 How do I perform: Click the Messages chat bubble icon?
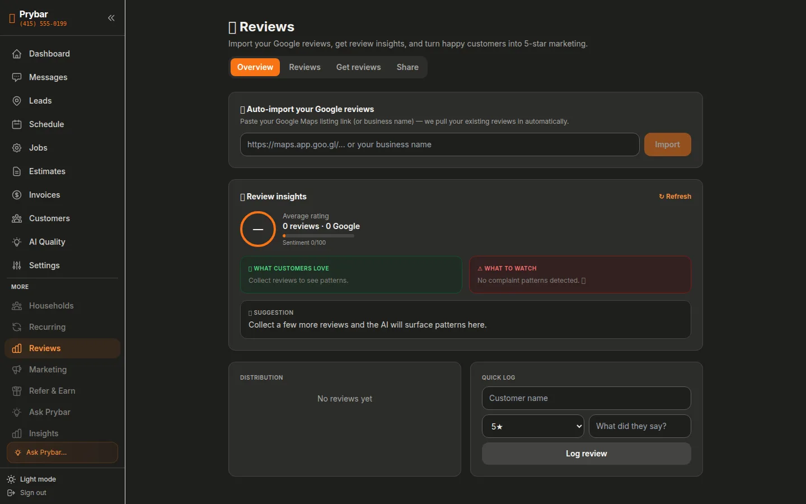[17, 77]
